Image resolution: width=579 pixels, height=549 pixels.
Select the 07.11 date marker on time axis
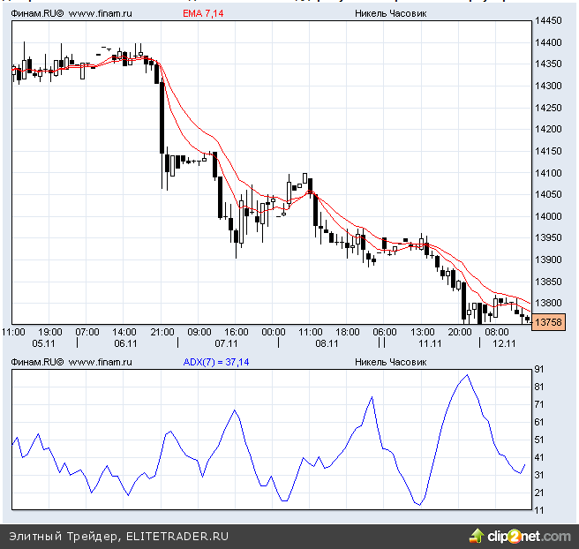pyautogui.click(x=227, y=343)
